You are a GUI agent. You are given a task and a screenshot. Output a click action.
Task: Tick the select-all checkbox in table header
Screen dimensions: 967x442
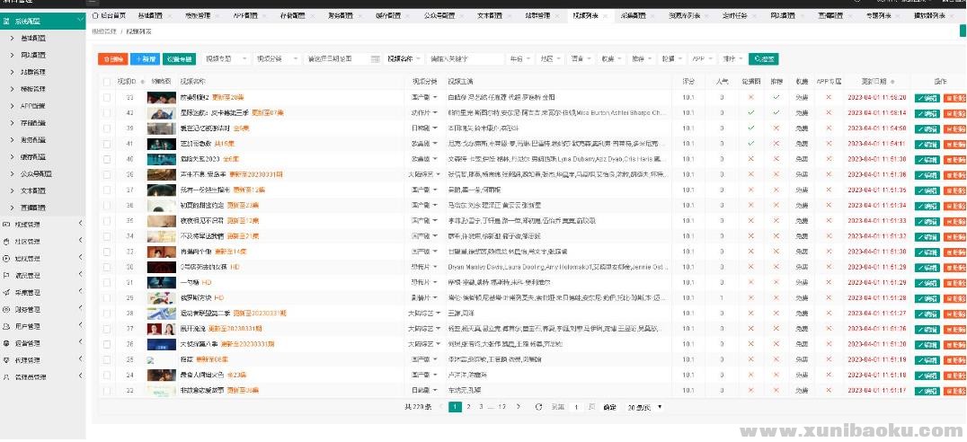(107, 81)
